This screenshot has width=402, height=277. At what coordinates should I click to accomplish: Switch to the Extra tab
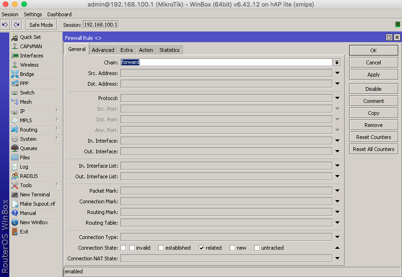tap(126, 50)
